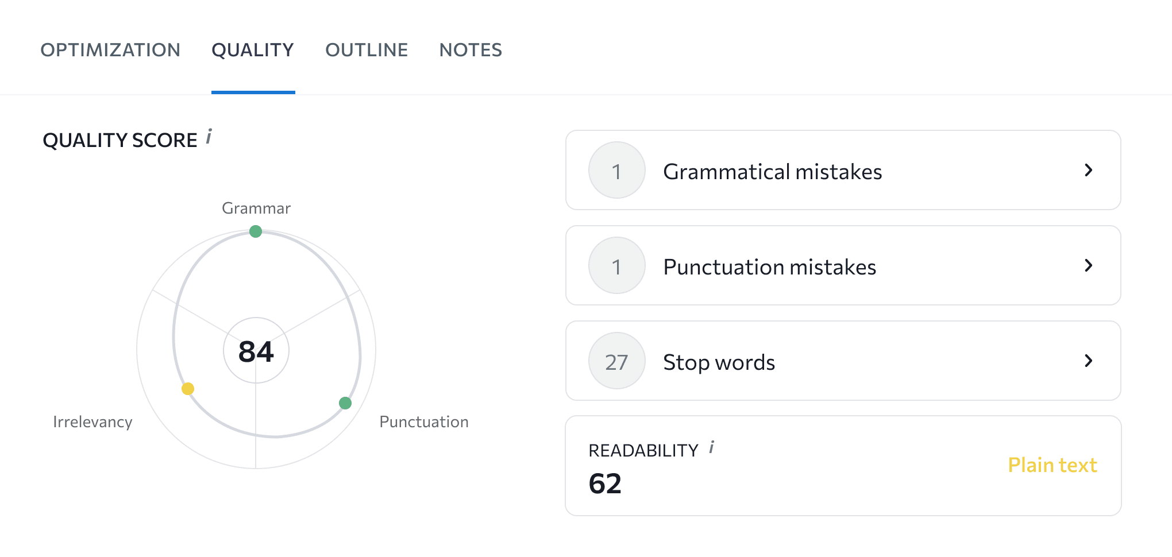Click the Readability score 62 value

606,484
